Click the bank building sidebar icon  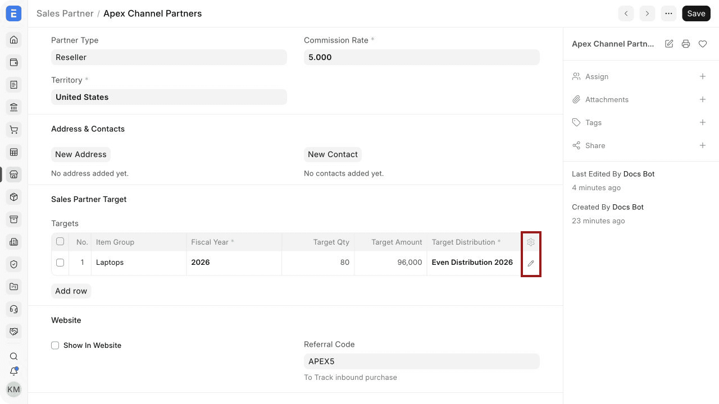tap(14, 107)
